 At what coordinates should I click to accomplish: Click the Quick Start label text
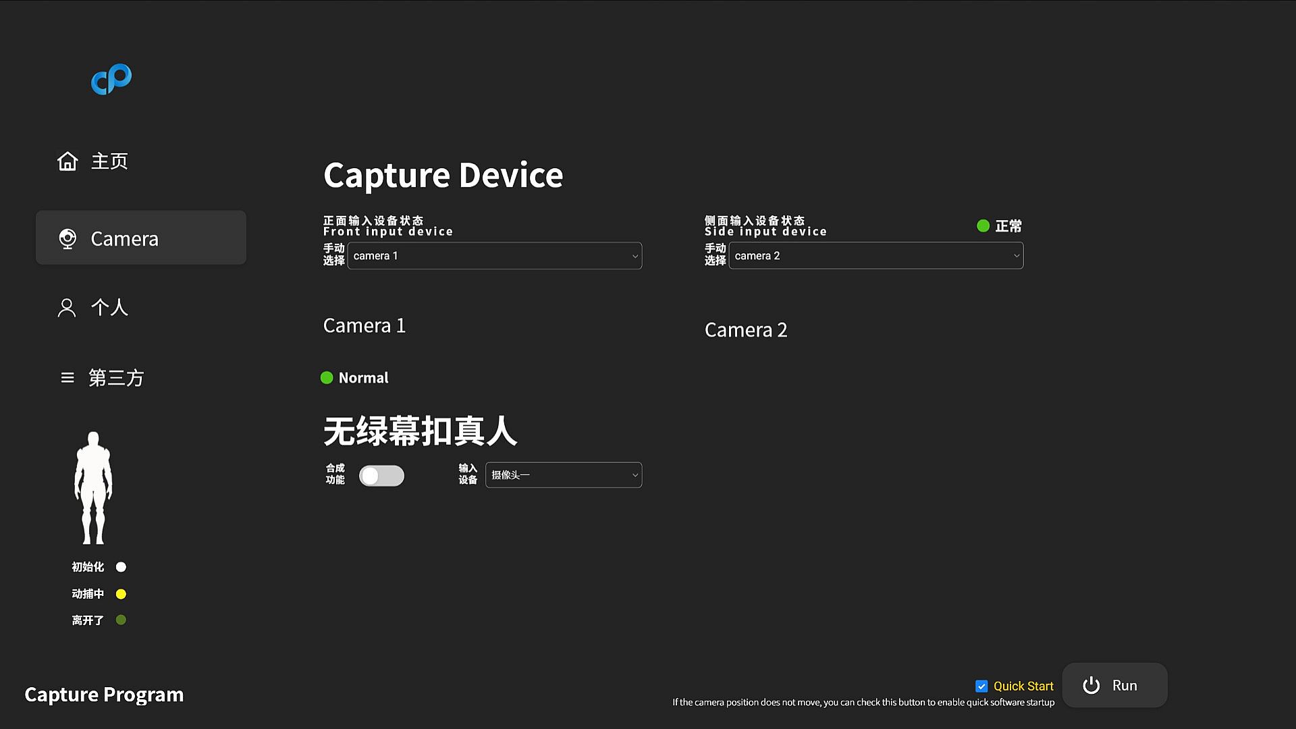pyautogui.click(x=1023, y=686)
